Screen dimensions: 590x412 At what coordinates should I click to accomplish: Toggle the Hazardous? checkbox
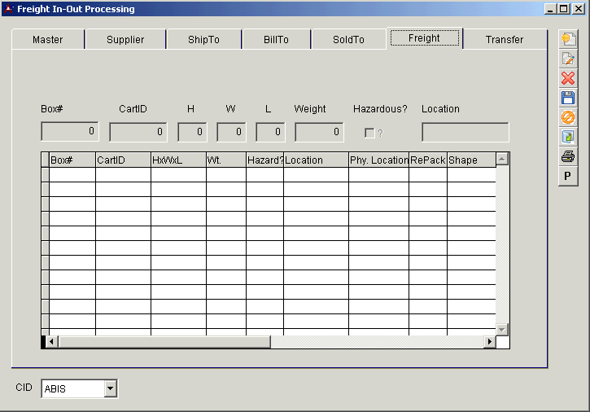point(369,133)
